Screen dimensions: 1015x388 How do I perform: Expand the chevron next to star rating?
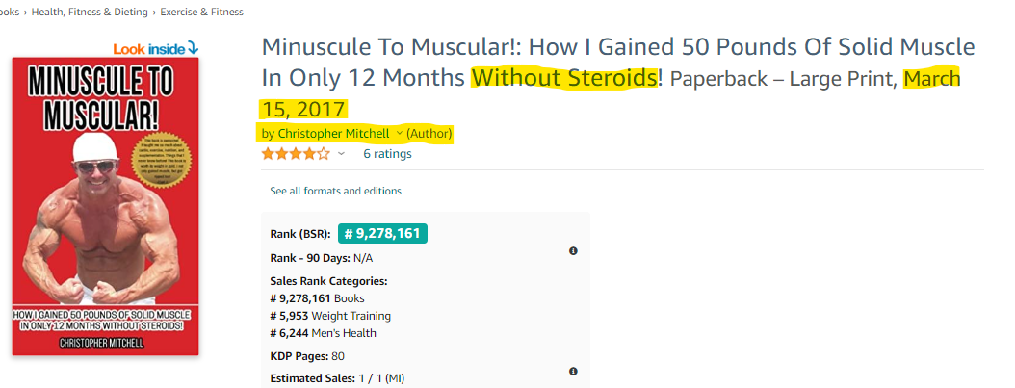341,154
